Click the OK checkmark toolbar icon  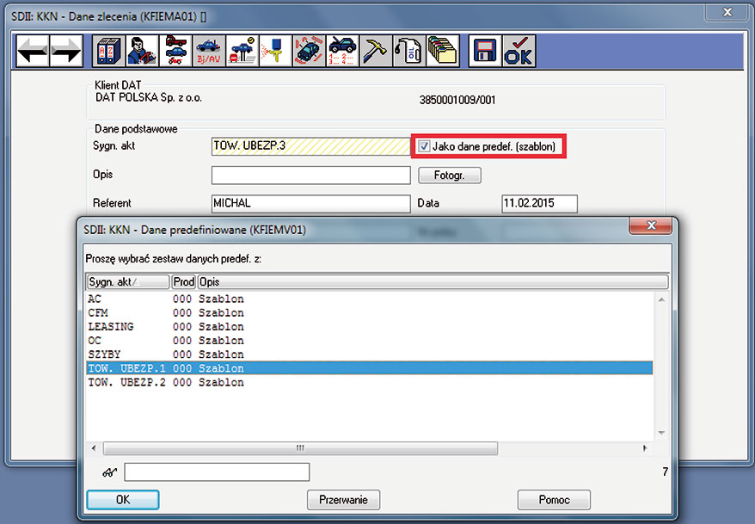(x=518, y=51)
